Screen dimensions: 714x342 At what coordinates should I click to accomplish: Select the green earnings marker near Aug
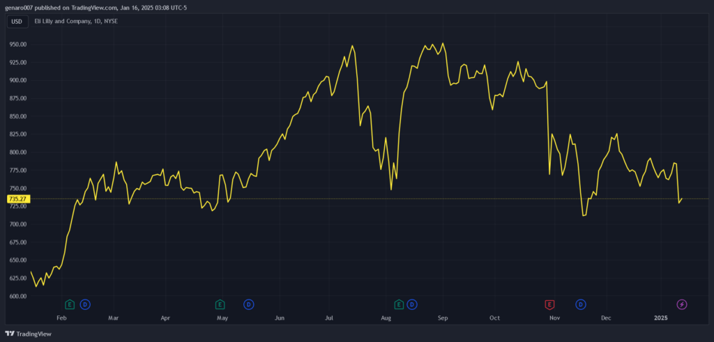399,304
